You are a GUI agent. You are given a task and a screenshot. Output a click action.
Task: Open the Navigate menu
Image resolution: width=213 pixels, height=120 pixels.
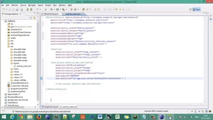pyautogui.click(x=32, y=5)
